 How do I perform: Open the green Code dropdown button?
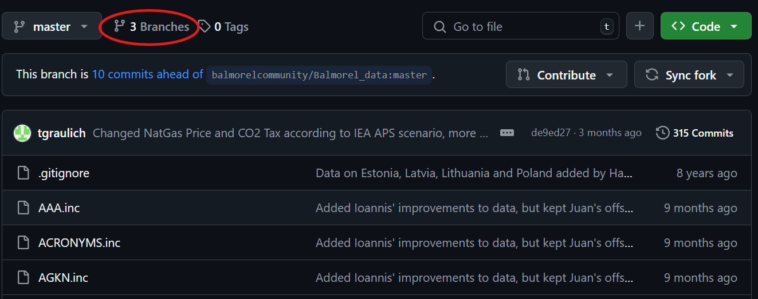[x=705, y=26]
